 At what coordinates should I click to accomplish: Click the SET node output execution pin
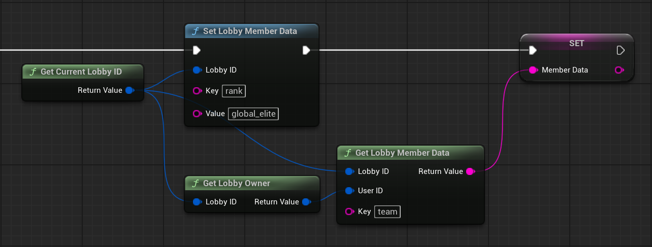coord(620,50)
